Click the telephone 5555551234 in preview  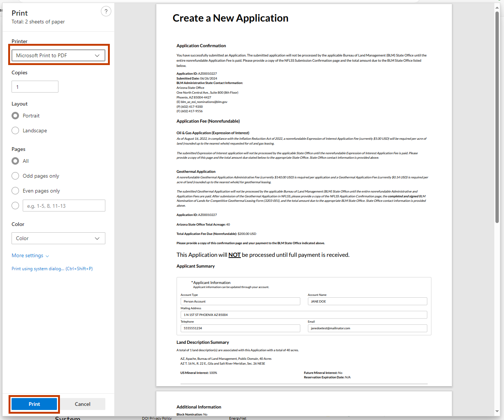point(240,328)
